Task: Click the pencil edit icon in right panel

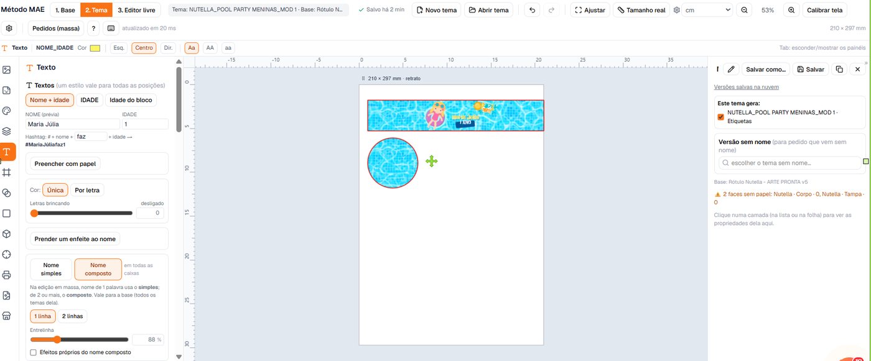Action: tap(732, 70)
